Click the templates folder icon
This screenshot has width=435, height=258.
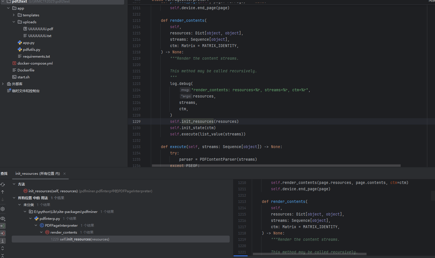(x=20, y=15)
